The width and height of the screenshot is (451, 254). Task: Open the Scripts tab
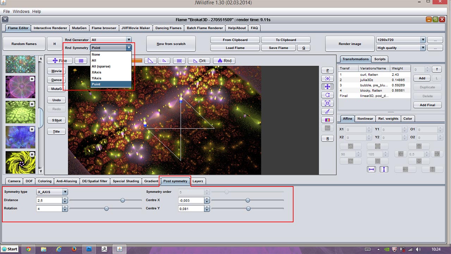380,59
